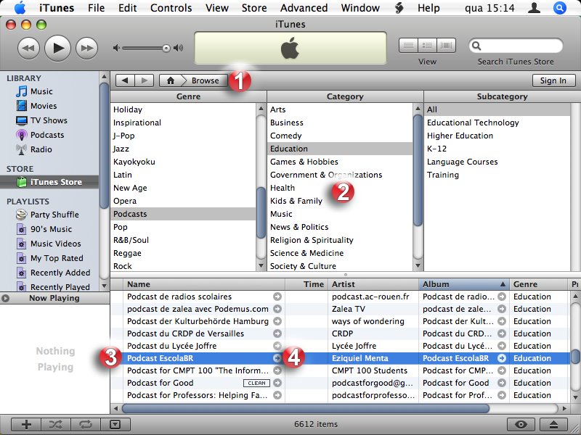This screenshot has height=435, width=581.
Task: Open arrow link for Podcast EscolaBR name
Action: [x=277, y=358]
